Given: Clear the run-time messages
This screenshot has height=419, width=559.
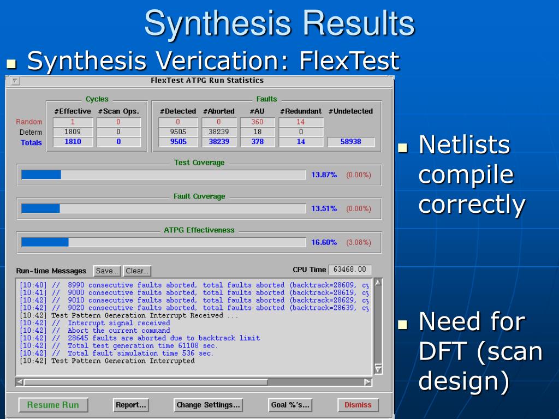Looking at the screenshot, I should 137,271.
